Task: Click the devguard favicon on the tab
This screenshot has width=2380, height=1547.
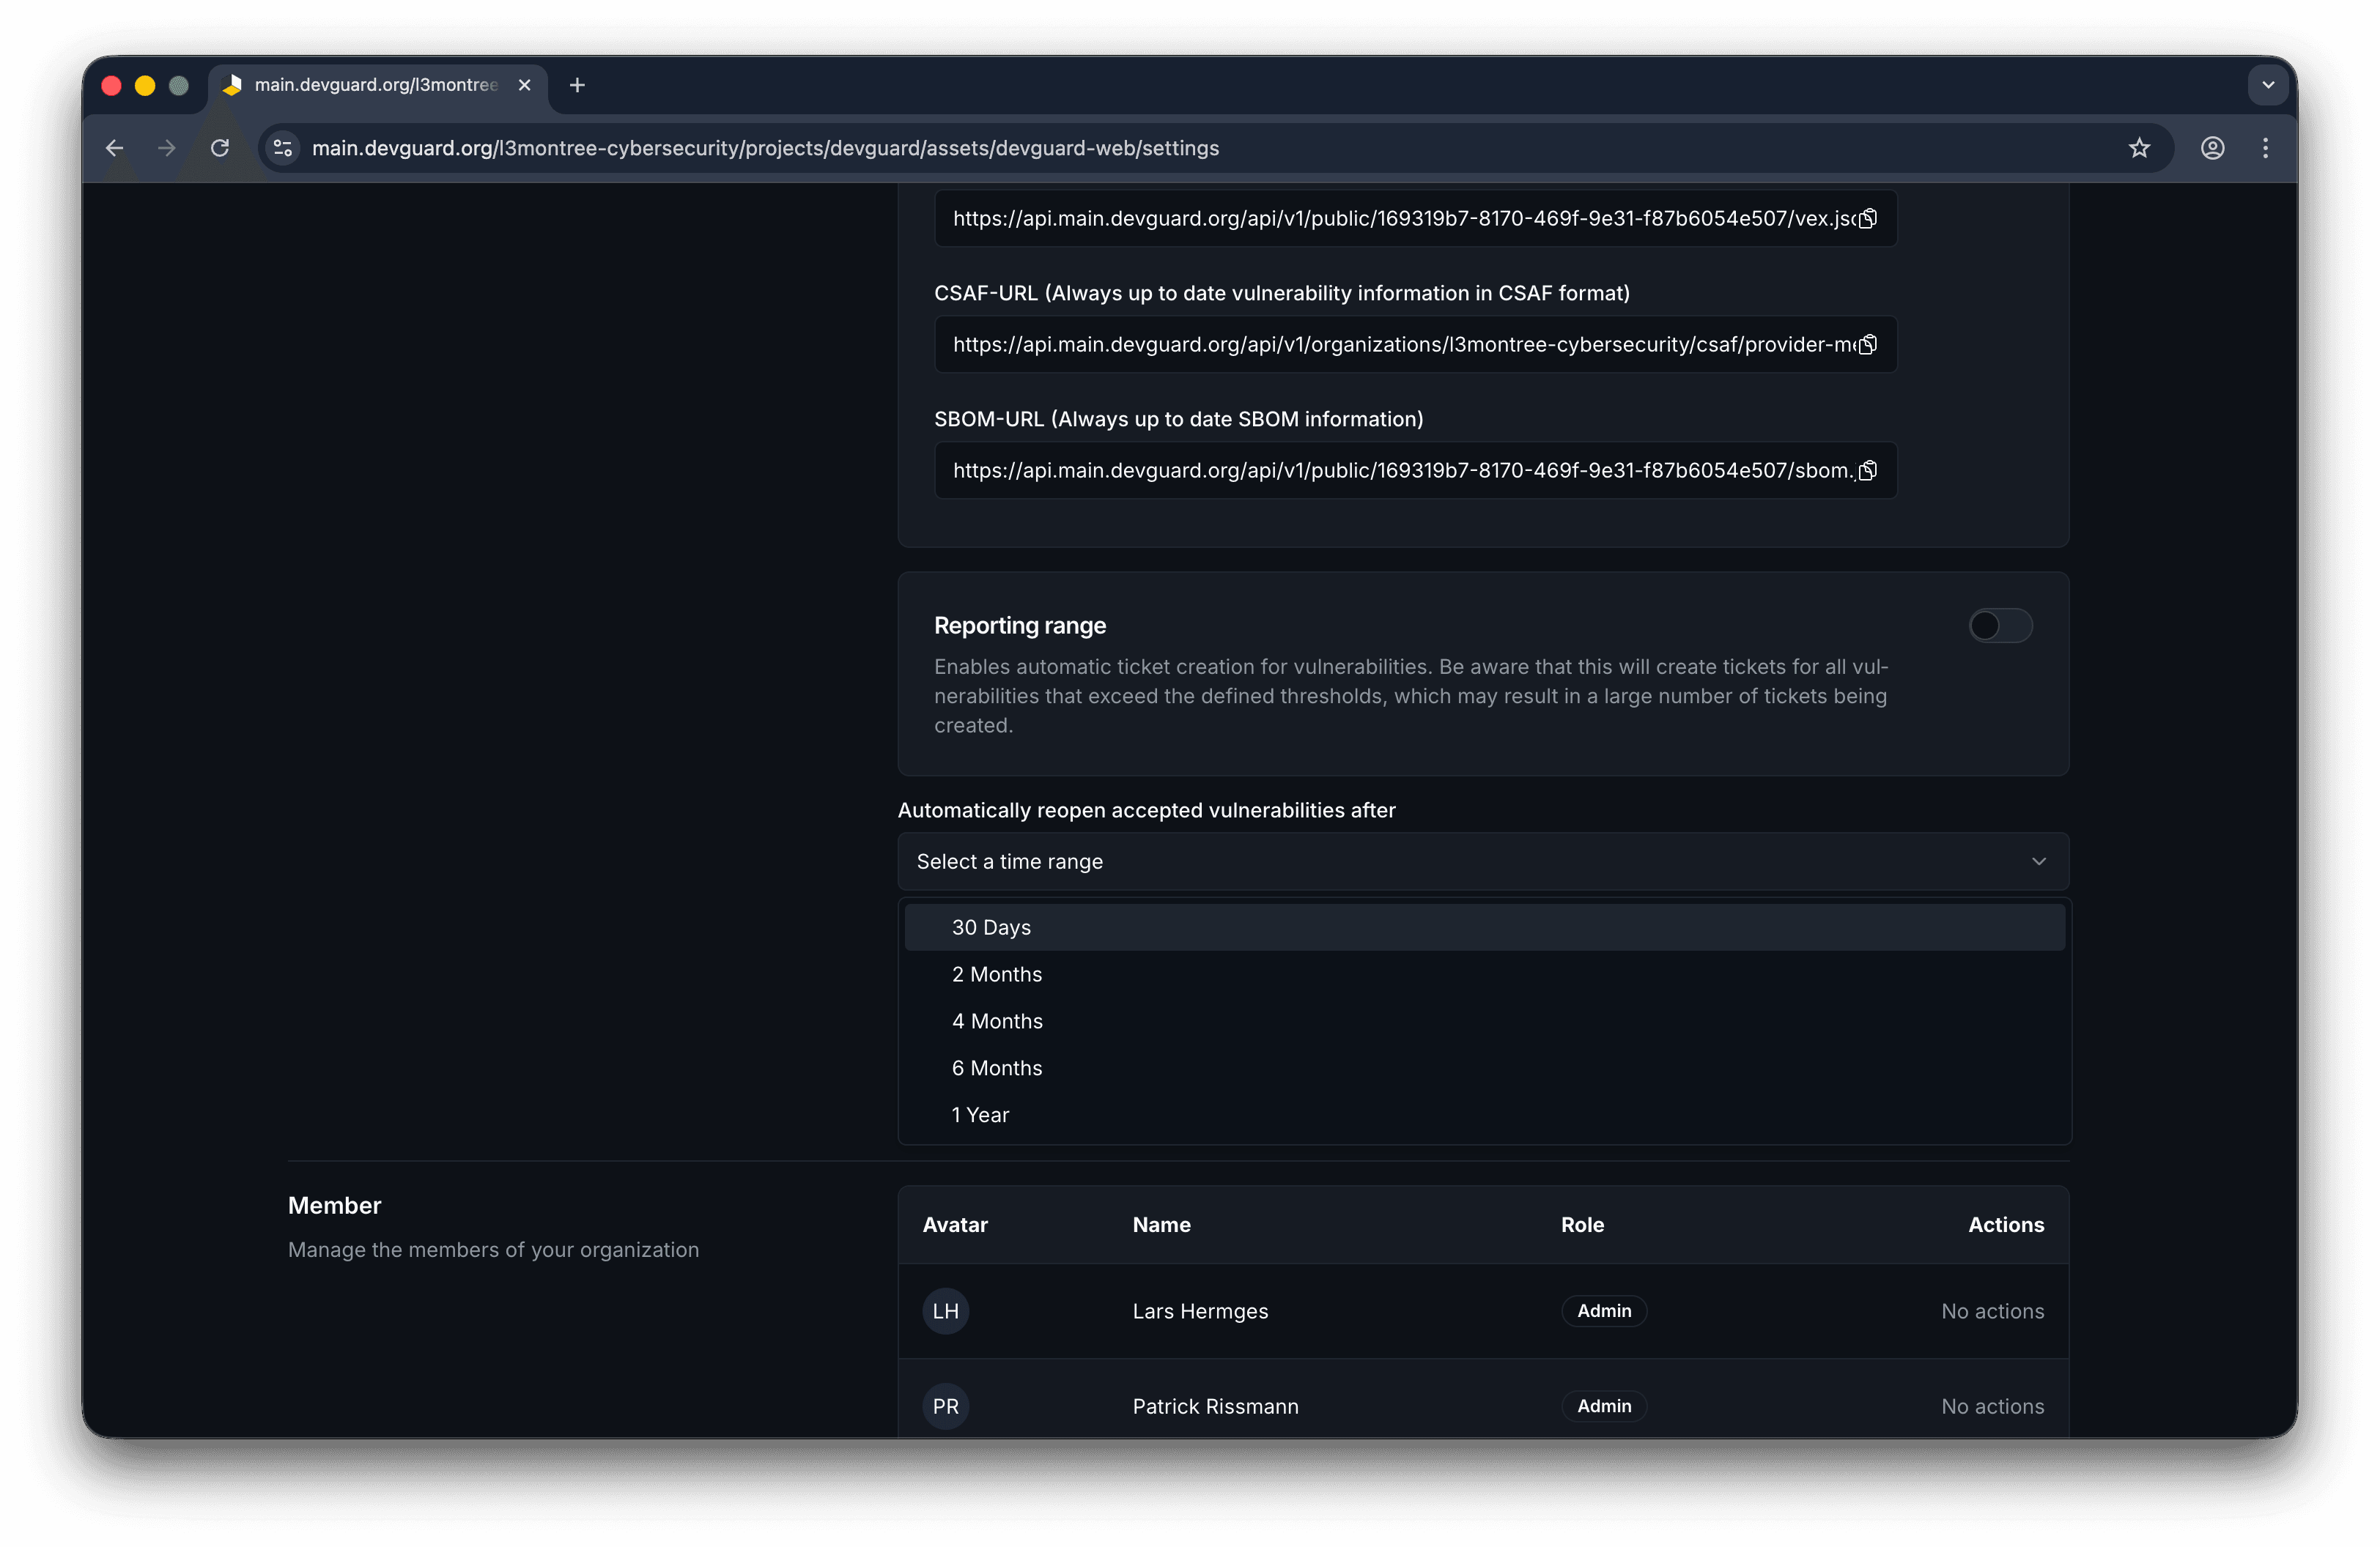Action: [233, 85]
